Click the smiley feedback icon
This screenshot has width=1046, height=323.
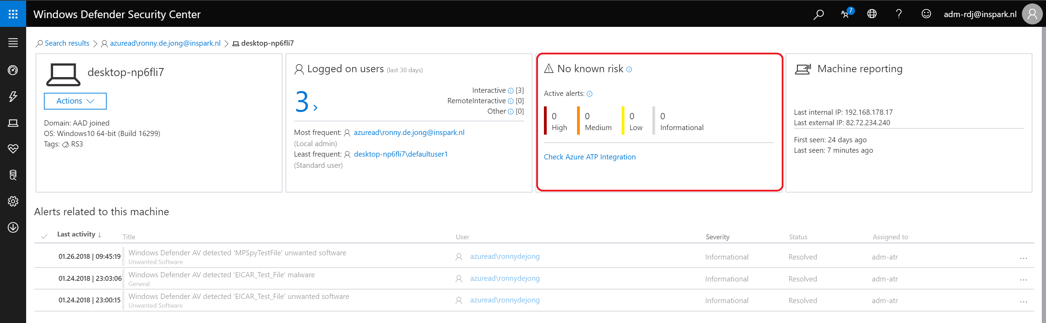click(926, 14)
